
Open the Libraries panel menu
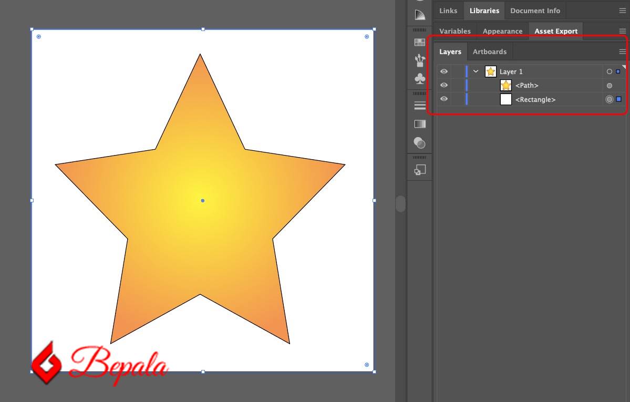pyautogui.click(x=622, y=10)
